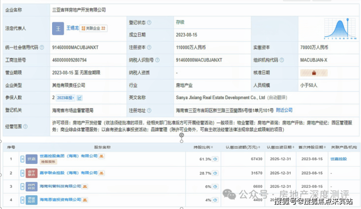Expand shareholder row 1 世嘉控股集团
Image resolution: width=361 pixels, height=209 pixels.
click(22, 159)
